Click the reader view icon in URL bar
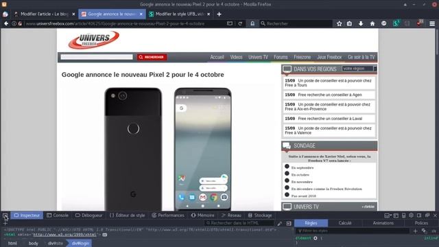 click(x=230, y=24)
